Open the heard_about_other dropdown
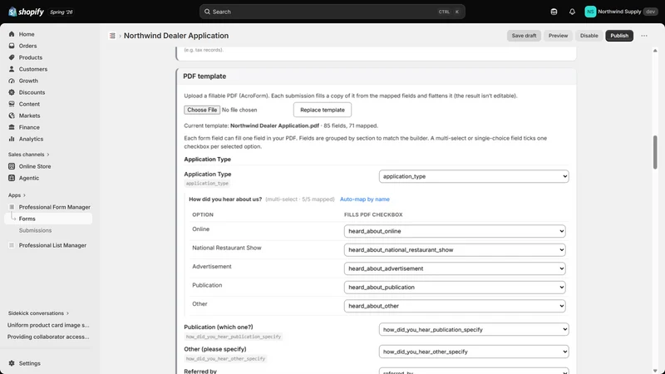Image resolution: width=665 pixels, height=374 pixels. [455, 306]
